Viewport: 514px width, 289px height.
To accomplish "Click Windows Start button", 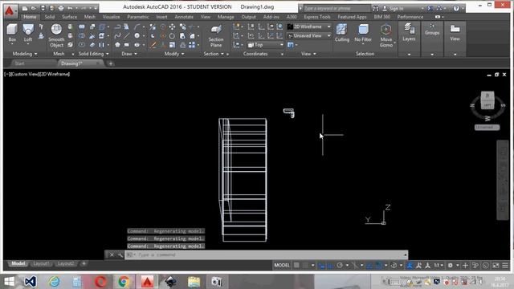I will [x=10, y=282].
